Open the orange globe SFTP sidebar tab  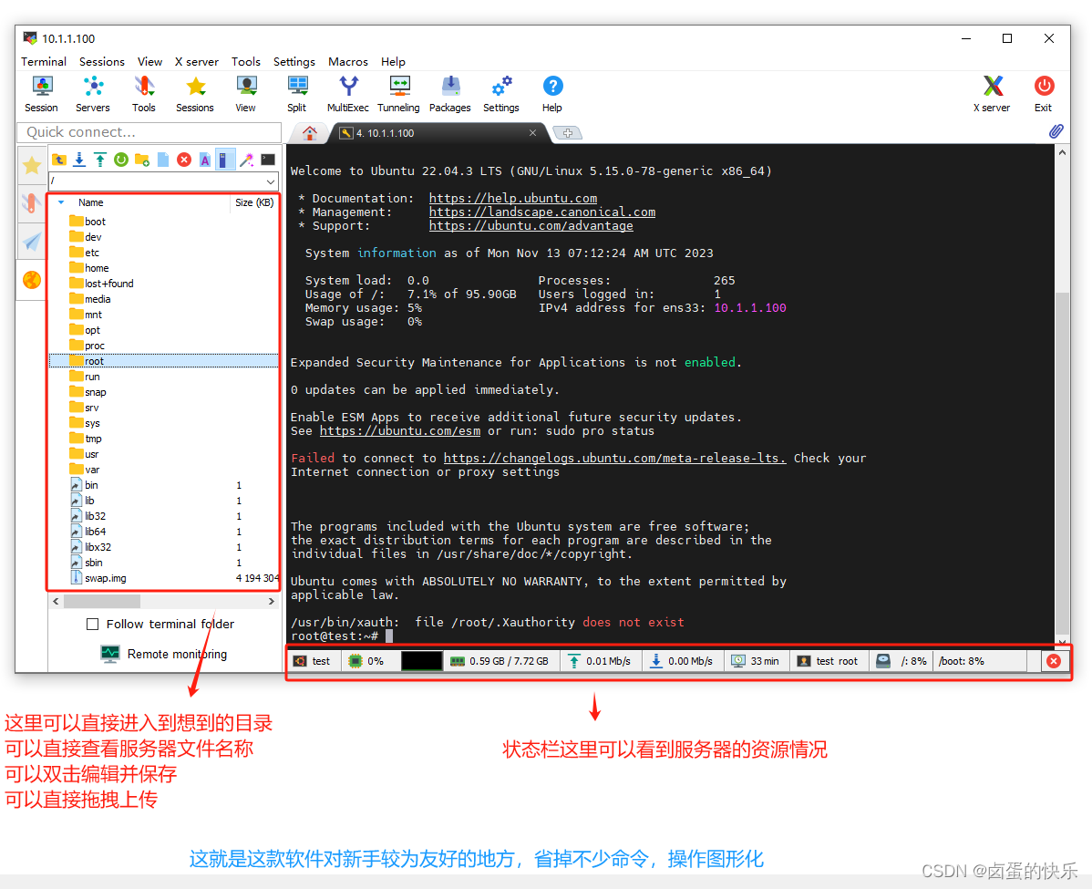click(32, 280)
